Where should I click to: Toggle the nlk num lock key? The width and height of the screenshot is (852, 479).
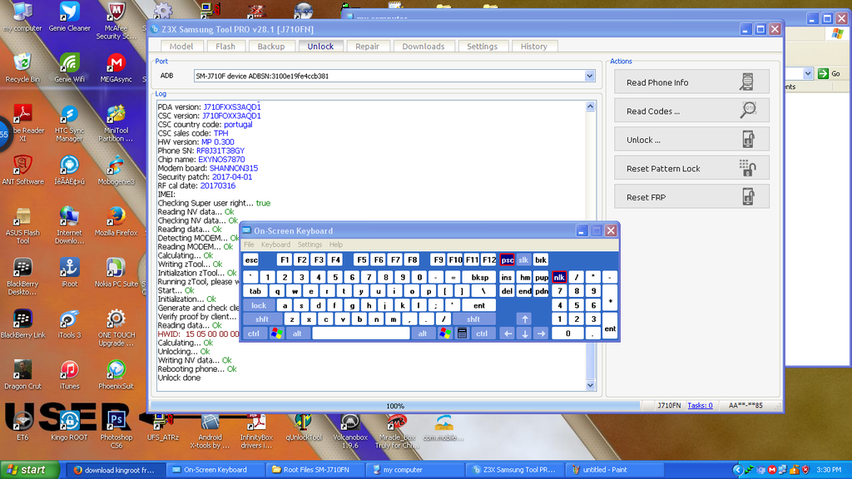click(559, 277)
